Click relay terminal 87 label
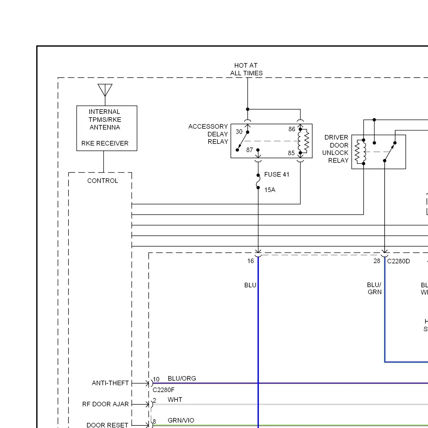The height and width of the screenshot is (428, 428). [x=249, y=150]
